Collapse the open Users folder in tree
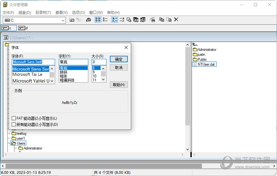Viewport: 277px width, 176px height. [13, 143]
